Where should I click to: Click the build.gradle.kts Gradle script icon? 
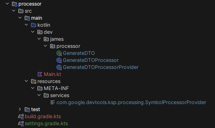(x=21, y=116)
